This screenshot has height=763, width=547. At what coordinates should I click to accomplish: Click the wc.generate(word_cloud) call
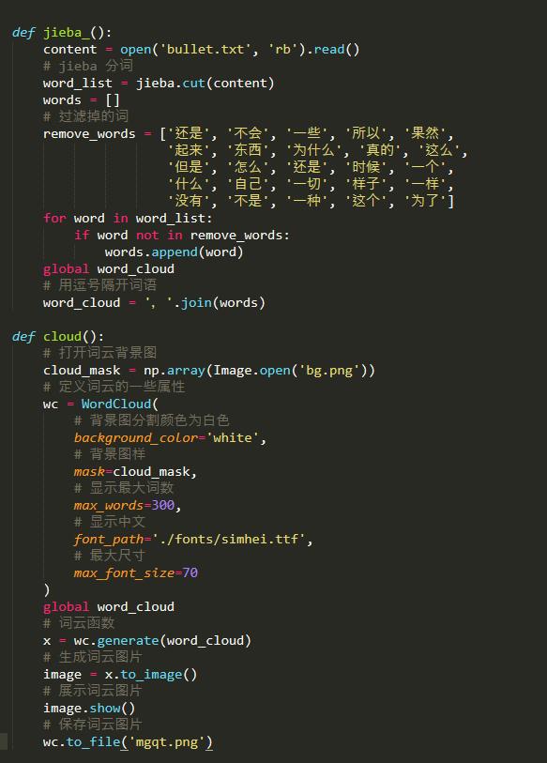click(x=162, y=640)
